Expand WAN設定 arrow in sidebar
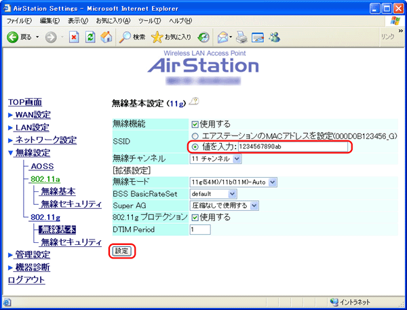407x310 pixels. (x=10, y=115)
